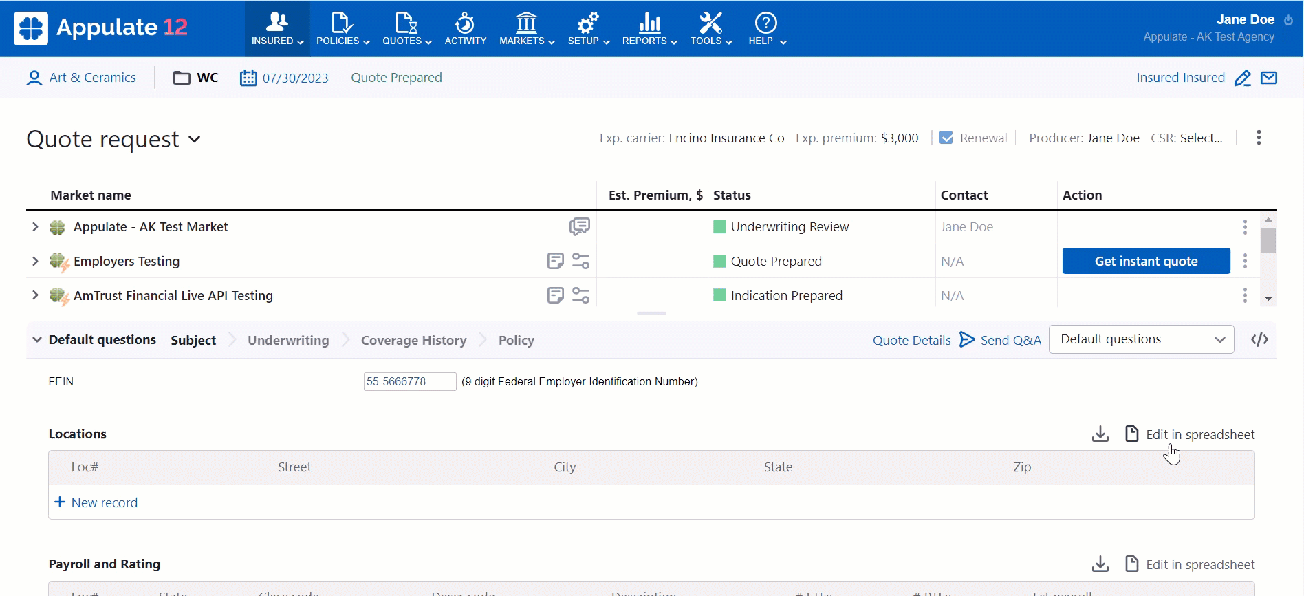Open the Quotes menu
Viewport: 1304px width, 596px height.
[x=406, y=28]
